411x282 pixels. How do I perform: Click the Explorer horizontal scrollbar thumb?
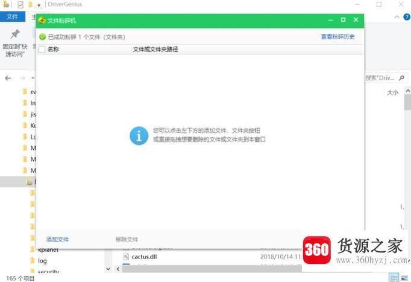[212, 269]
